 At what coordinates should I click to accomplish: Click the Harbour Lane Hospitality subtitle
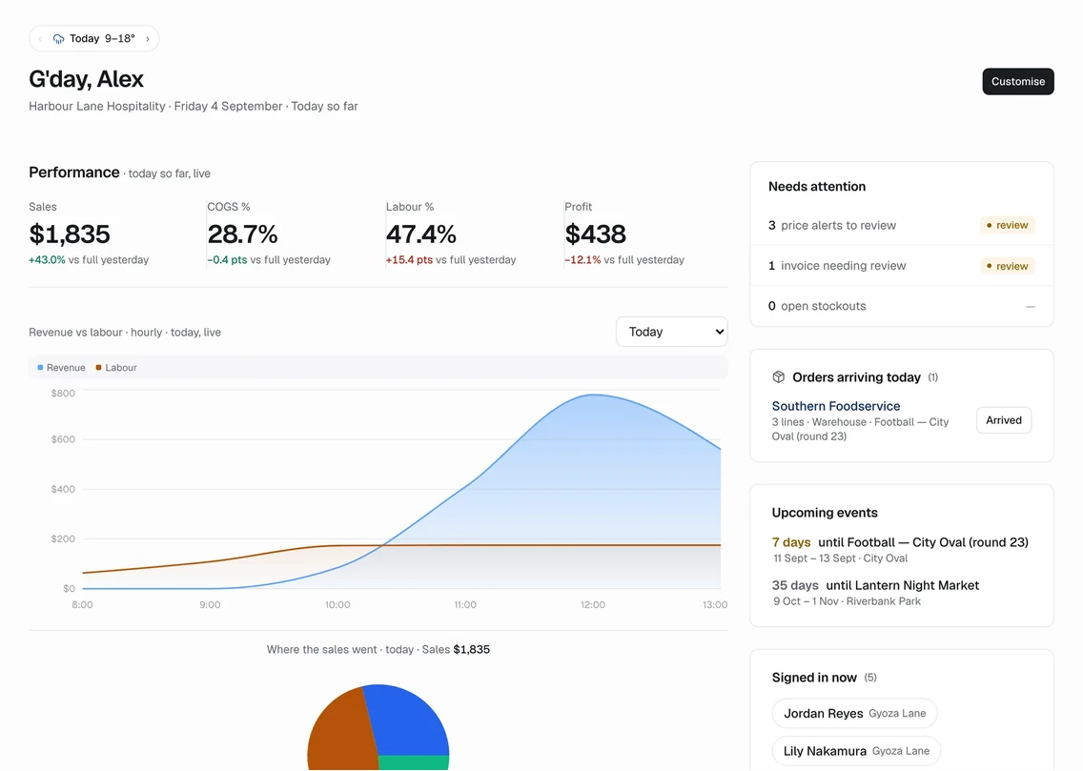[x=194, y=107]
